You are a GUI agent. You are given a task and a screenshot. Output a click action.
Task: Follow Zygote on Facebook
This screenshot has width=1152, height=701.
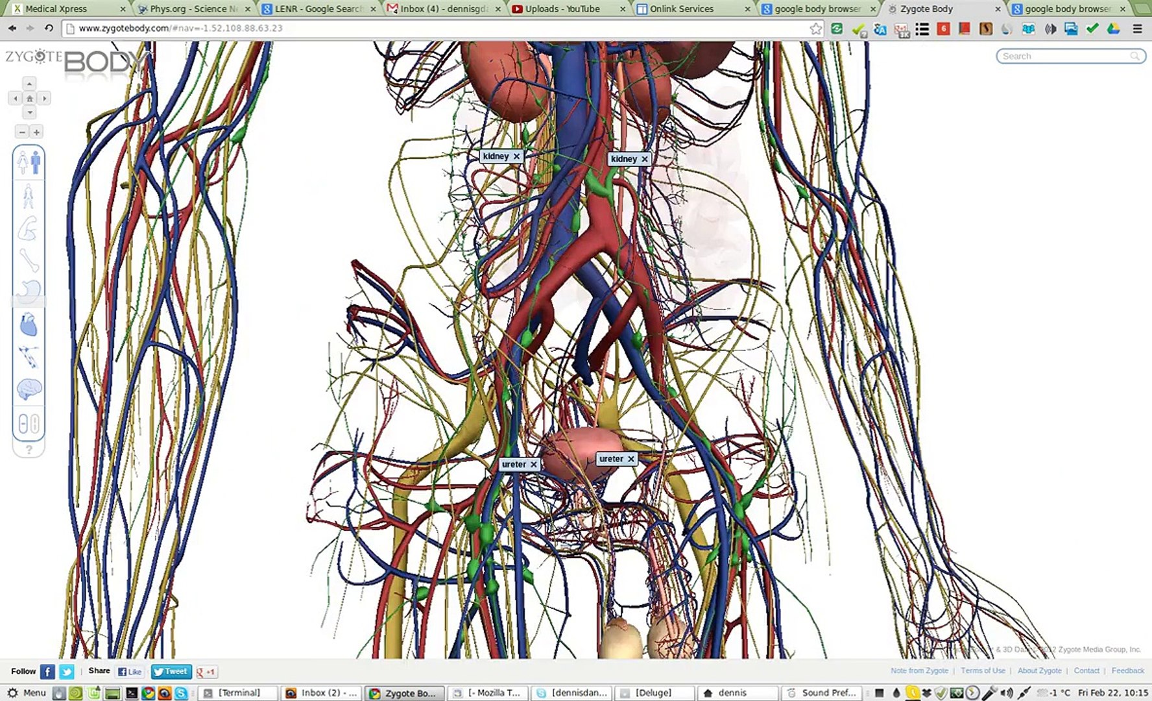coord(47,672)
